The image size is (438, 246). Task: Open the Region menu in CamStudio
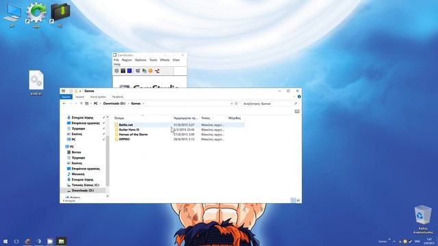coord(127,60)
